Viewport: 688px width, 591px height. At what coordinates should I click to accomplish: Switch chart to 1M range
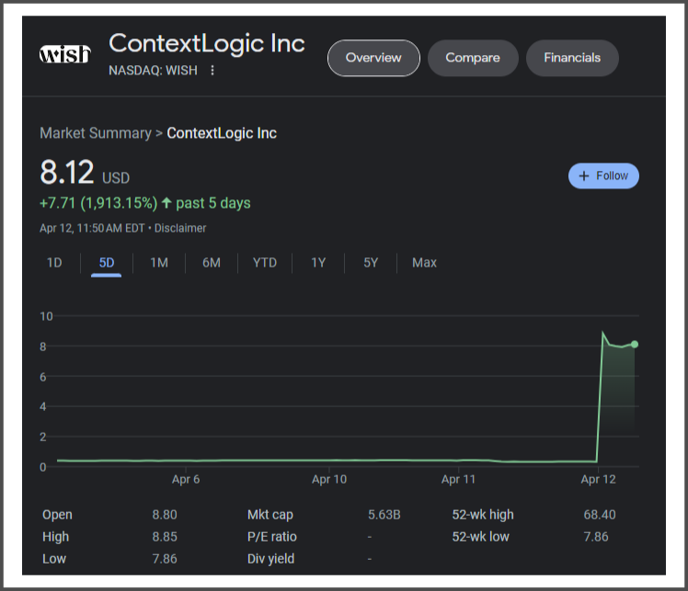(x=159, y=263)
